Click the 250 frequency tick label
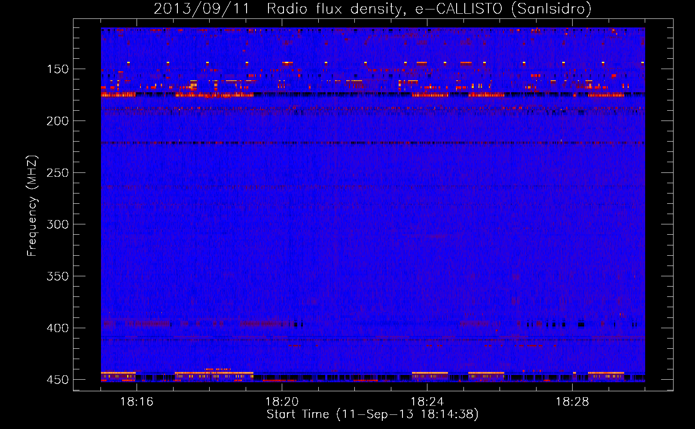Screen dimensions: 695x429 click(58, 173)
